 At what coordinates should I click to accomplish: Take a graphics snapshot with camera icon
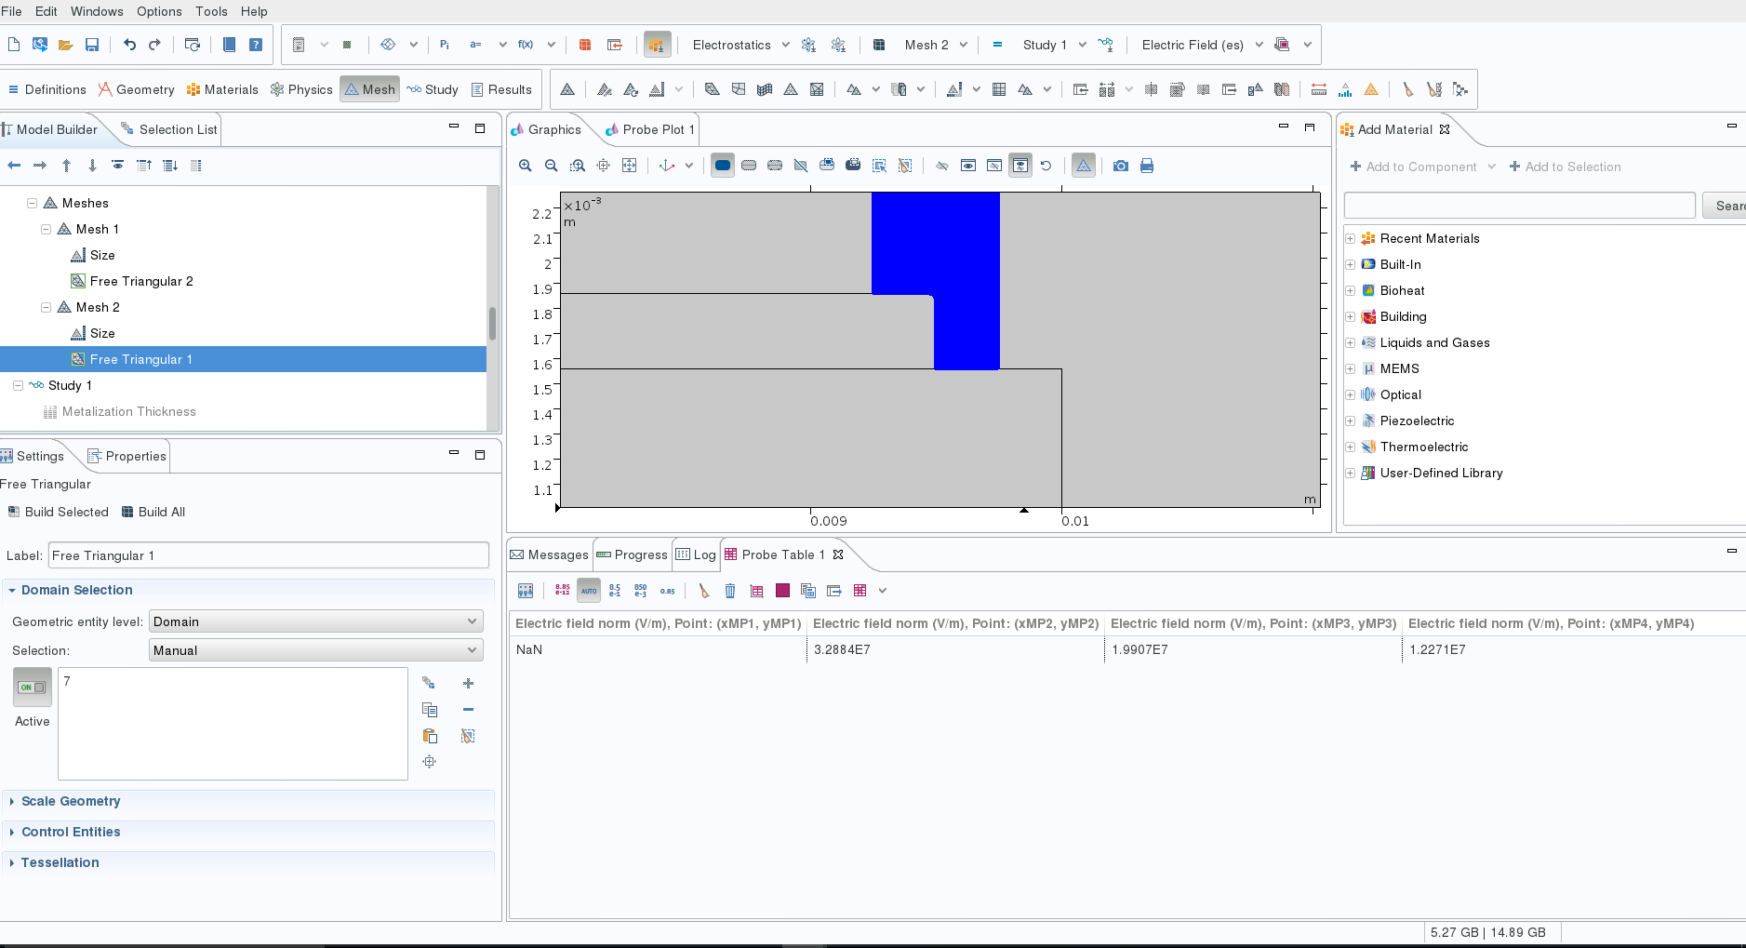(1121, 166)
